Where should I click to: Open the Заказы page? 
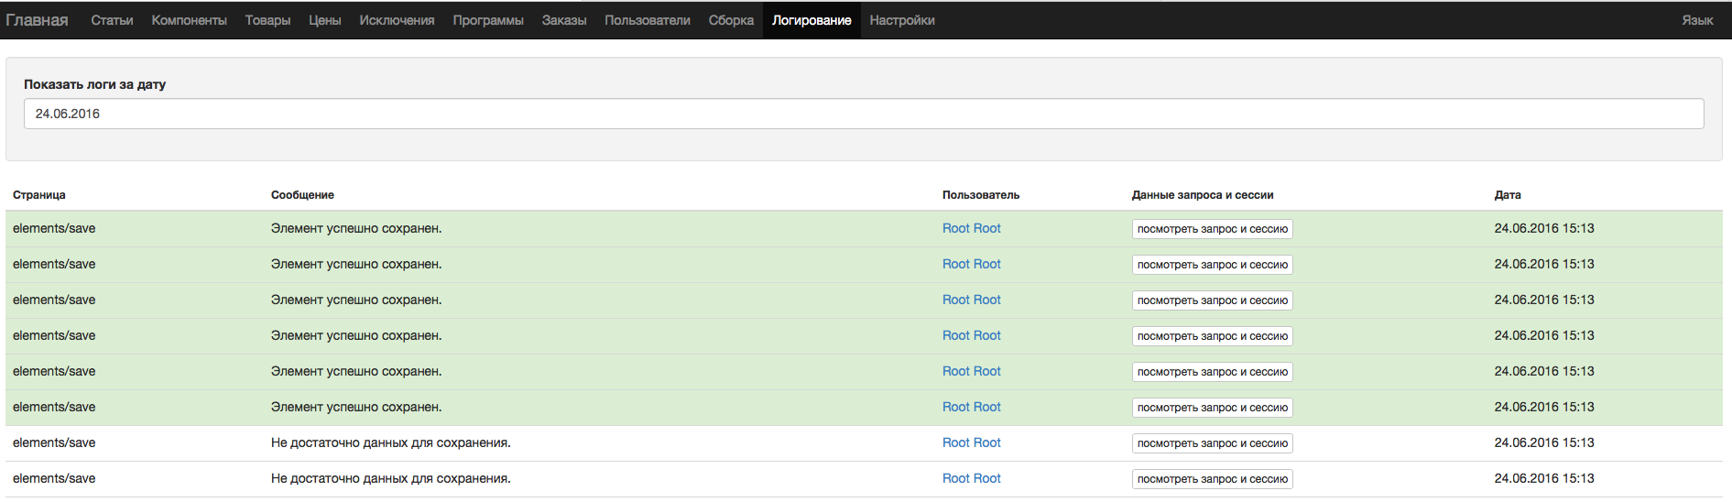tap(563, 20)
